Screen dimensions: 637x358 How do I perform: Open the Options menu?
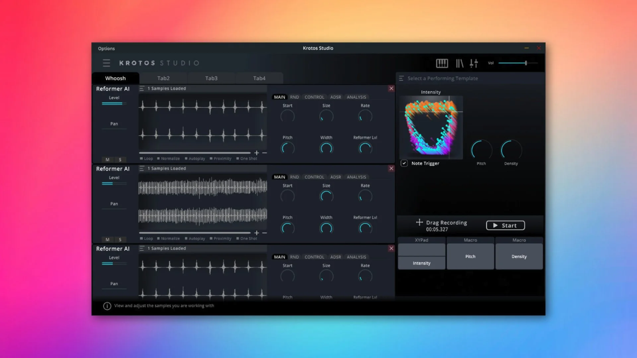click(x=106, y=48)
